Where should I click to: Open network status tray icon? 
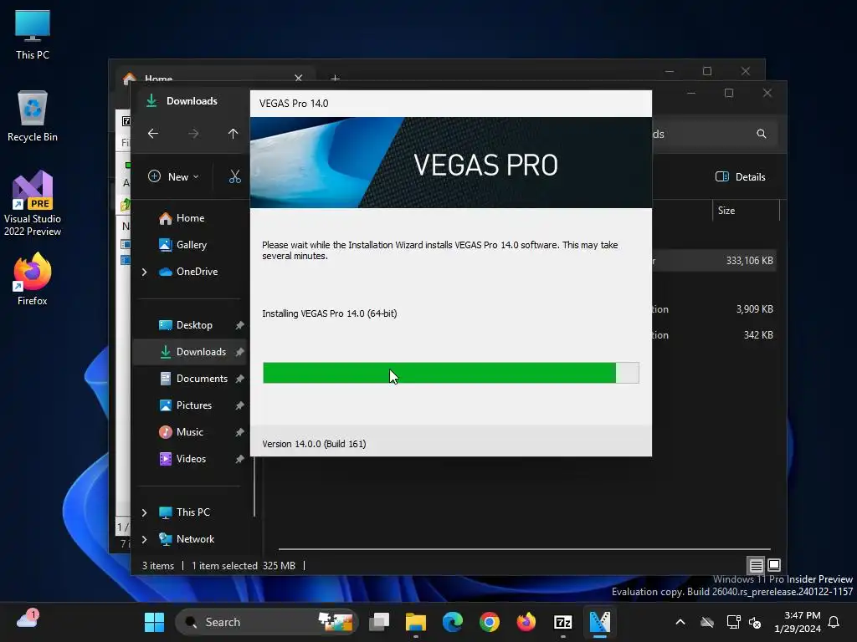(x=733, y=622)
